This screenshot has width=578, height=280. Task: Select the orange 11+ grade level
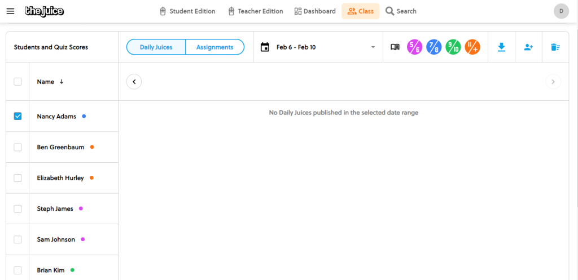(472, 47)
